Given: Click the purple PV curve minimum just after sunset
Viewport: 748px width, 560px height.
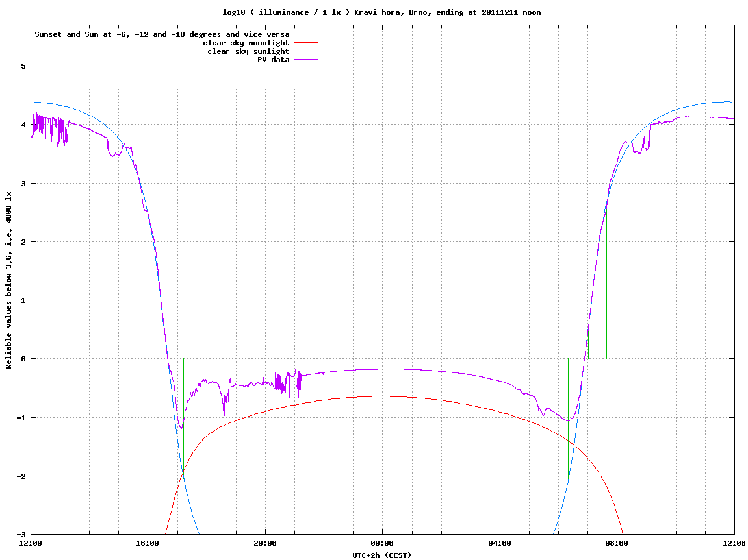Looking at the screenshot, I should 181,428.
